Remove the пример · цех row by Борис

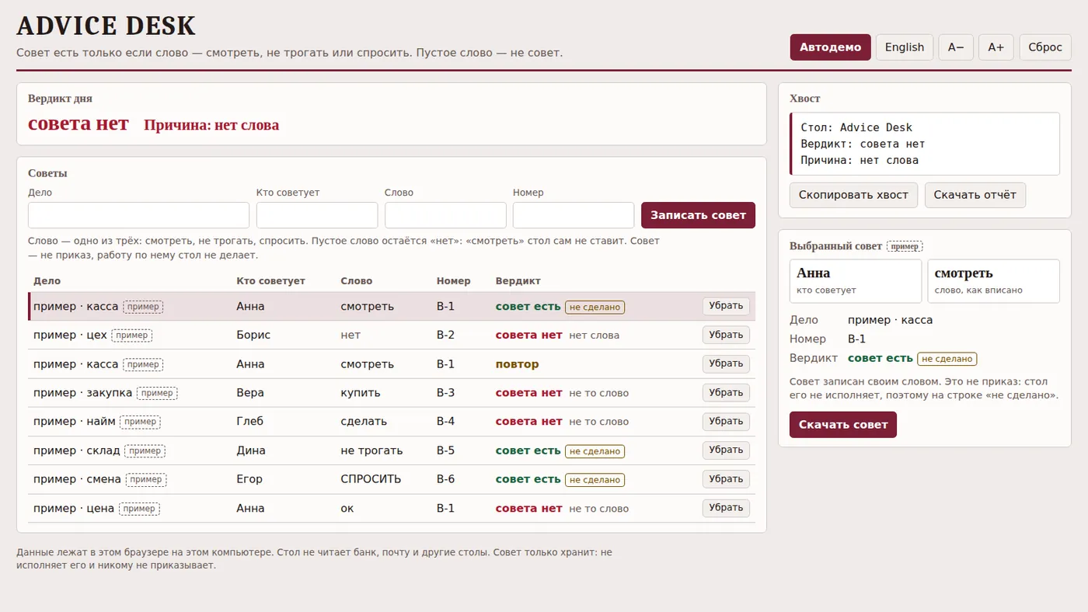726,335
